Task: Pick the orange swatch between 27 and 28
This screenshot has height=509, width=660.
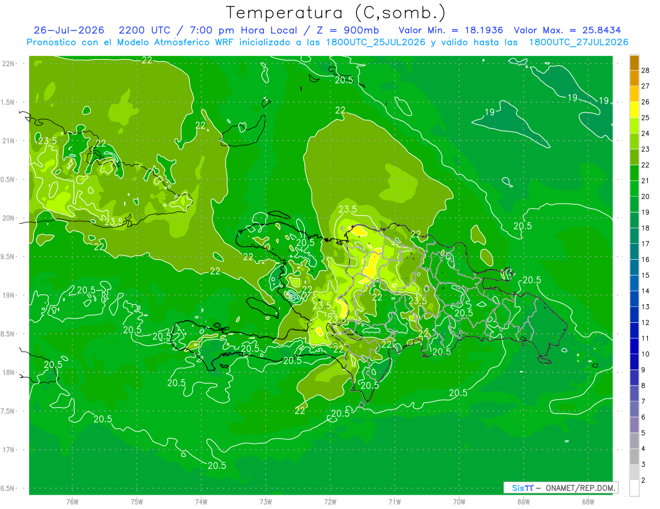Action: click(634, 78)
